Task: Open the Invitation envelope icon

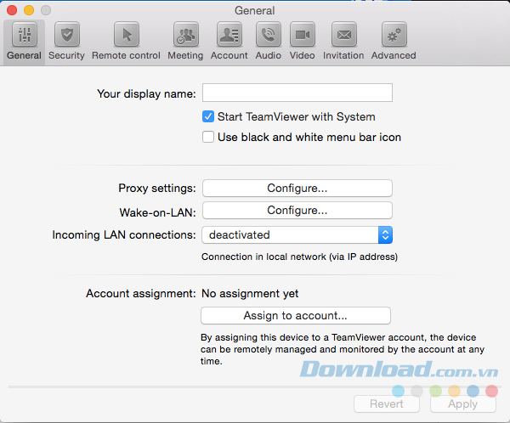Action: click(x=343, y=36)
